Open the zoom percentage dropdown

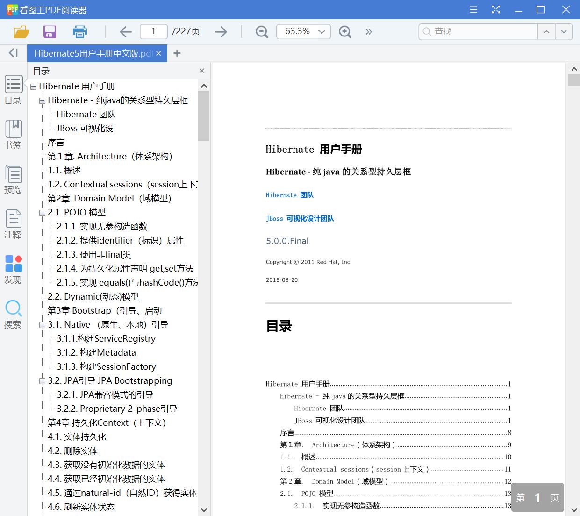pyautogui.click(x=322, y=32)
